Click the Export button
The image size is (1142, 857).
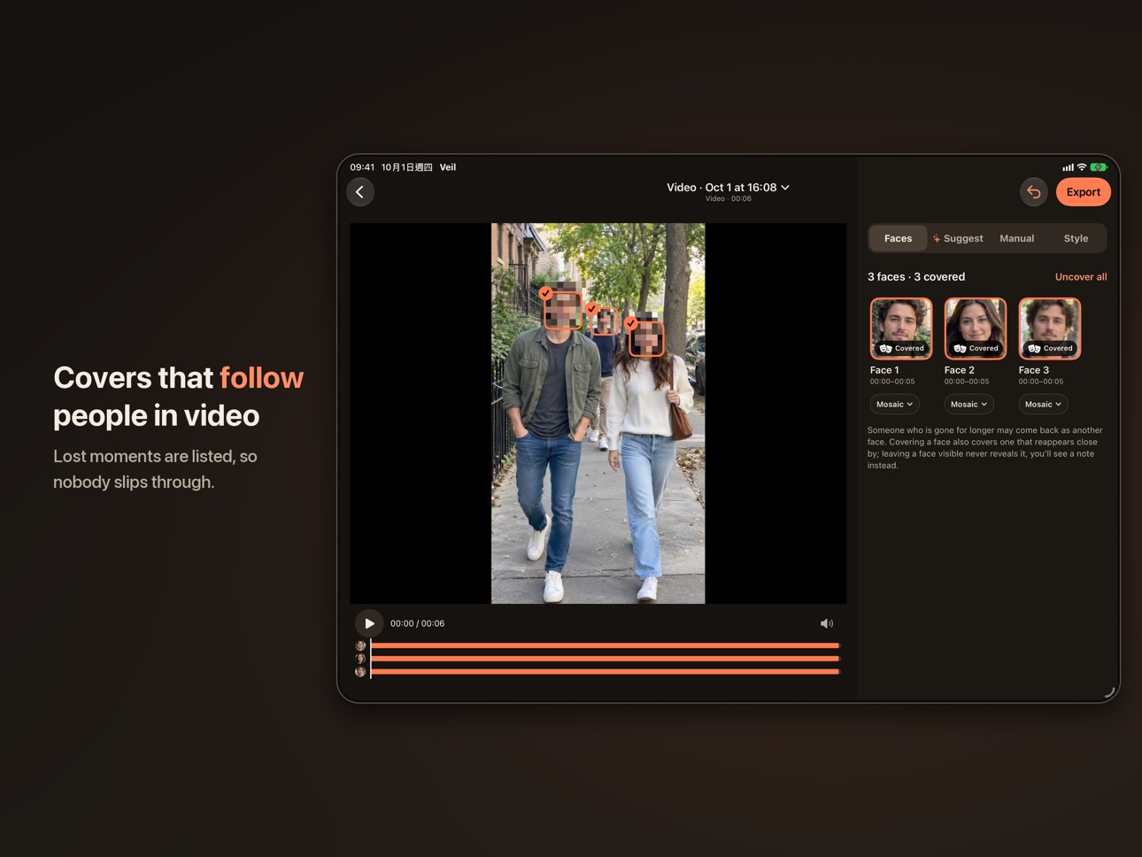1084,192
